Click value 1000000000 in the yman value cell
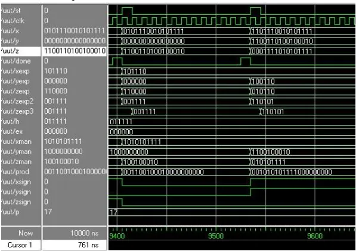 [63, 152]
